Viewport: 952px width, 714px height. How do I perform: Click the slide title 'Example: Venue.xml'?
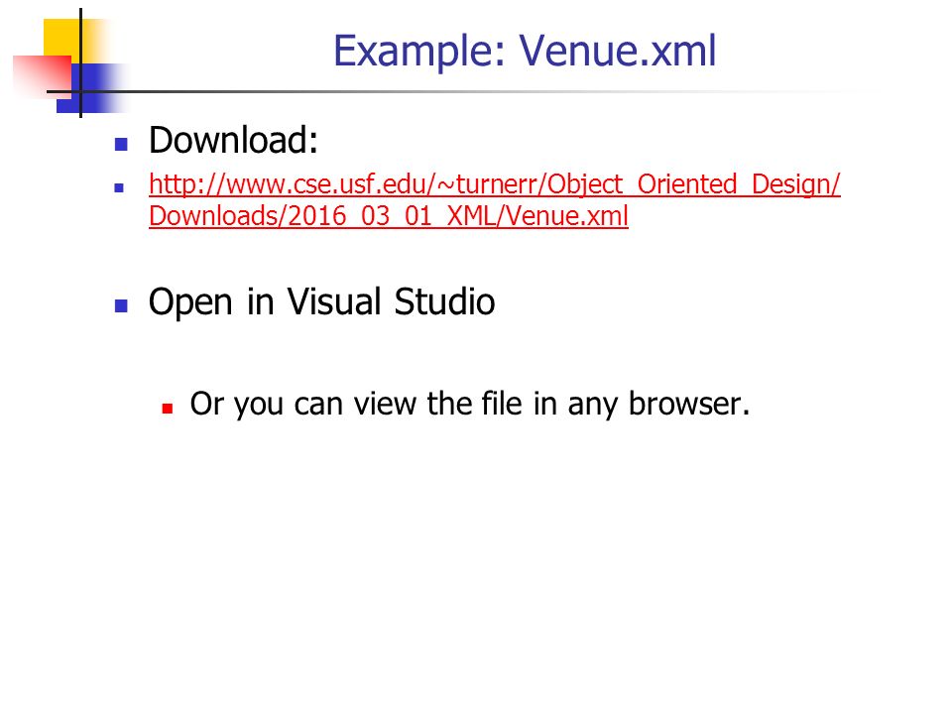point(525,51)
